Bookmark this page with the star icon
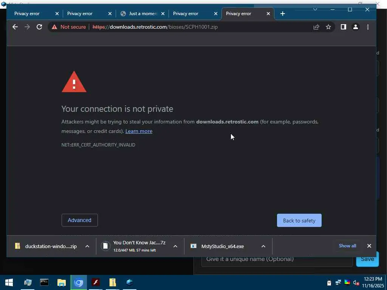 pyautogui.click(x=328, y=27)
